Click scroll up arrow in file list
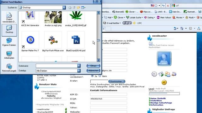 tap(98, 13)
